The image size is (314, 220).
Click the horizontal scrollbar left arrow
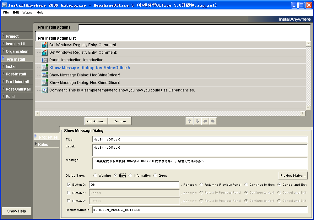click(37, 113)
